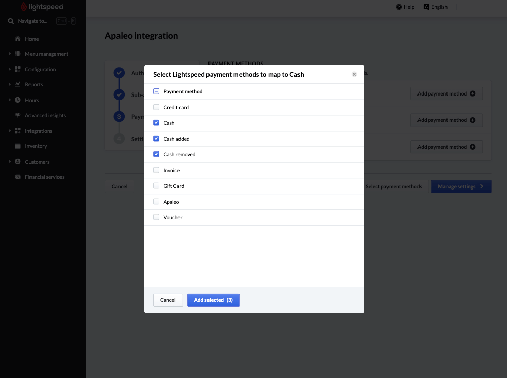Uncheck the Cash added checkbox
The width and height of the screenshot is (507, 378).
pos(156,139)
